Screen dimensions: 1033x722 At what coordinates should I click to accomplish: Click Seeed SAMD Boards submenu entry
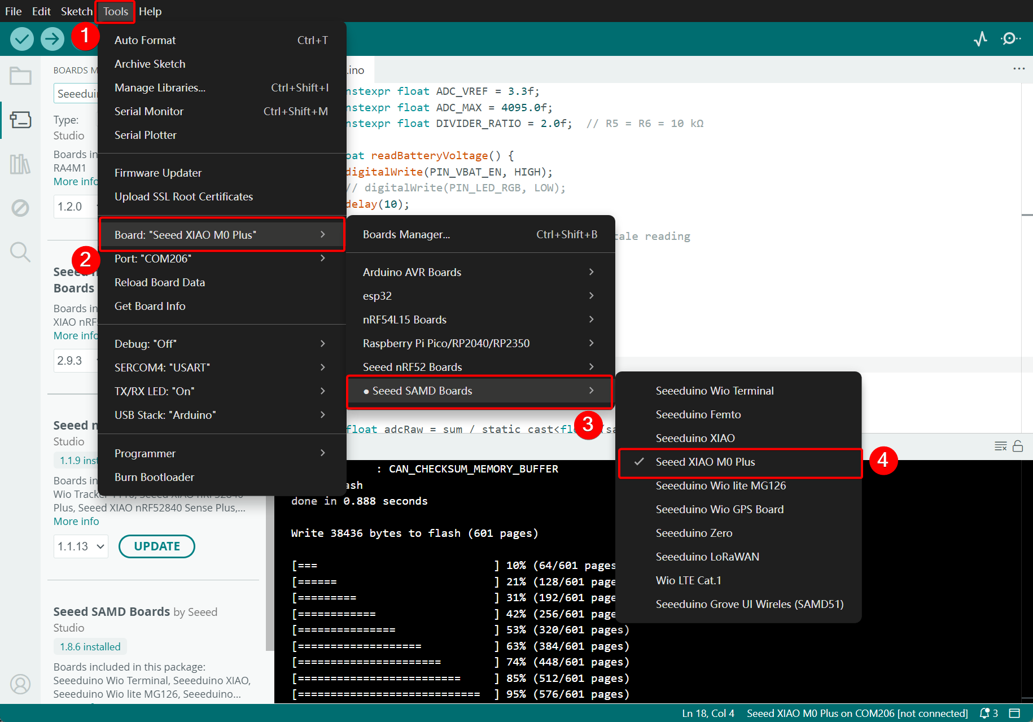click(x=480, y=391)
